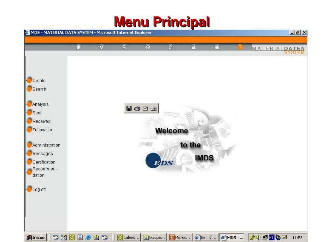Click the envelope mail tray icon
This screenshot has height=242, width=323.
tap(285, 237)
